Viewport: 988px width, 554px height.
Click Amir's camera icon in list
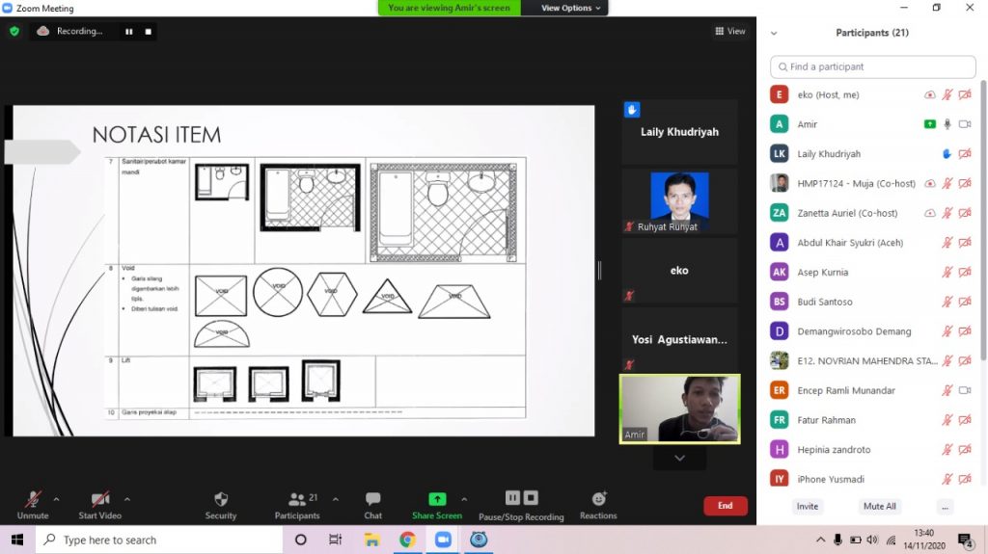[965, 124]
